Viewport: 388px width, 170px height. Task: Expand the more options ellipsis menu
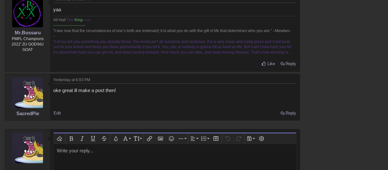pyautogui.click(x=182, y=139)
